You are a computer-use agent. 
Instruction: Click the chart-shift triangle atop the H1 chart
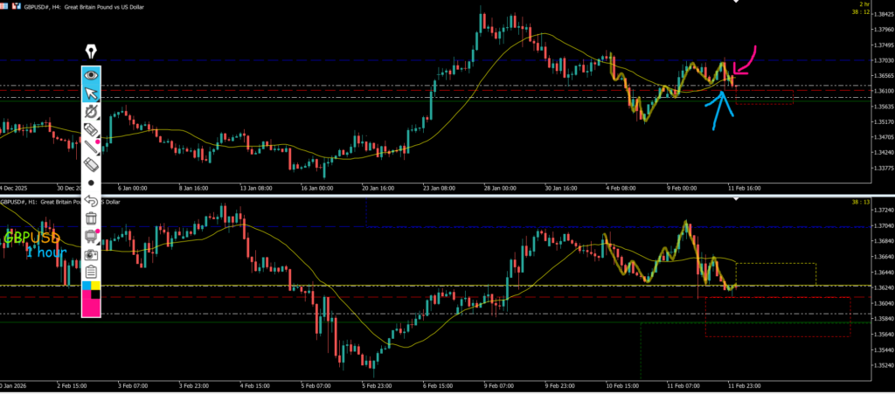[736, 199]
